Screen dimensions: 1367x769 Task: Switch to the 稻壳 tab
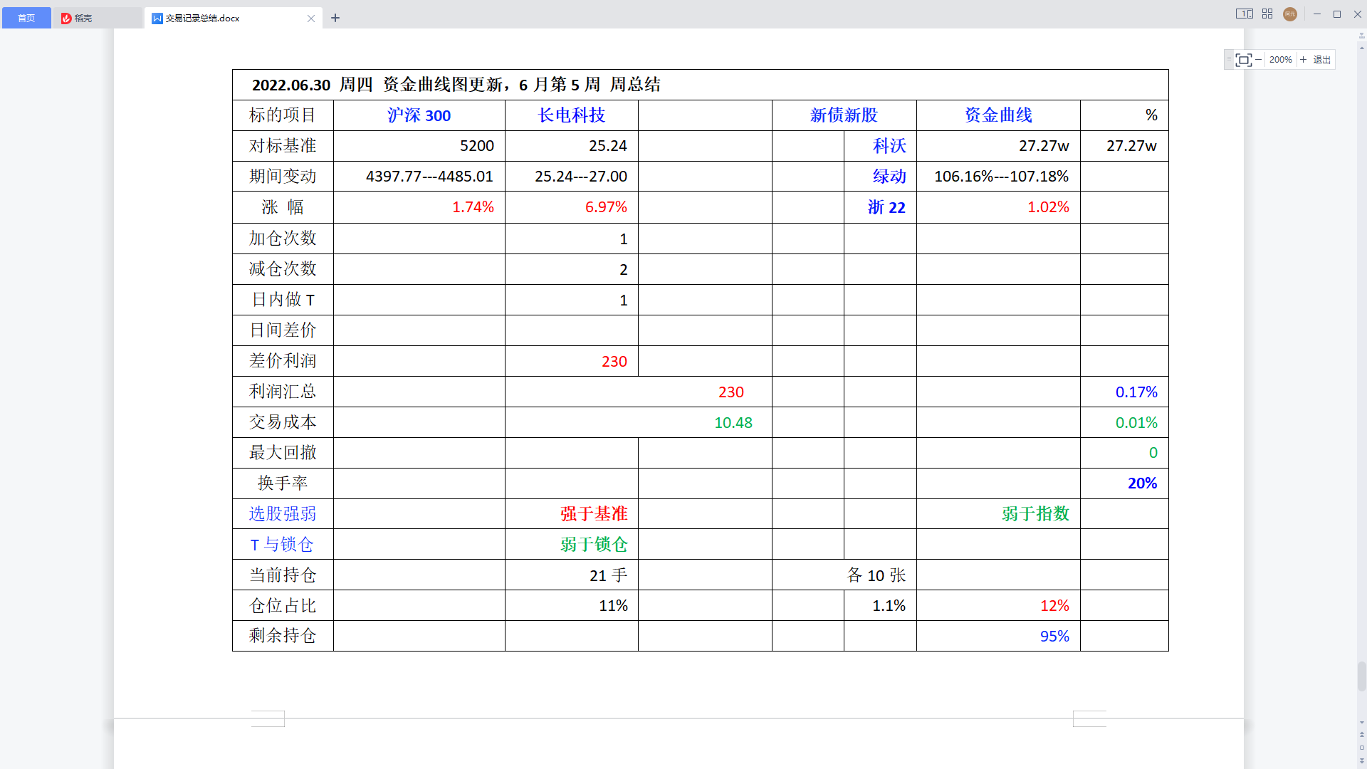coord(83,18)
